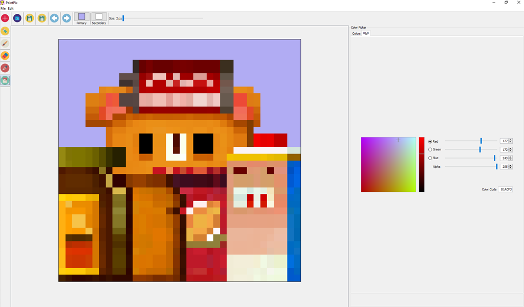The height and width of the screenshot is (307, 524).
Task: Decrease Blue value with down stepper arrow
Action: 510,159
